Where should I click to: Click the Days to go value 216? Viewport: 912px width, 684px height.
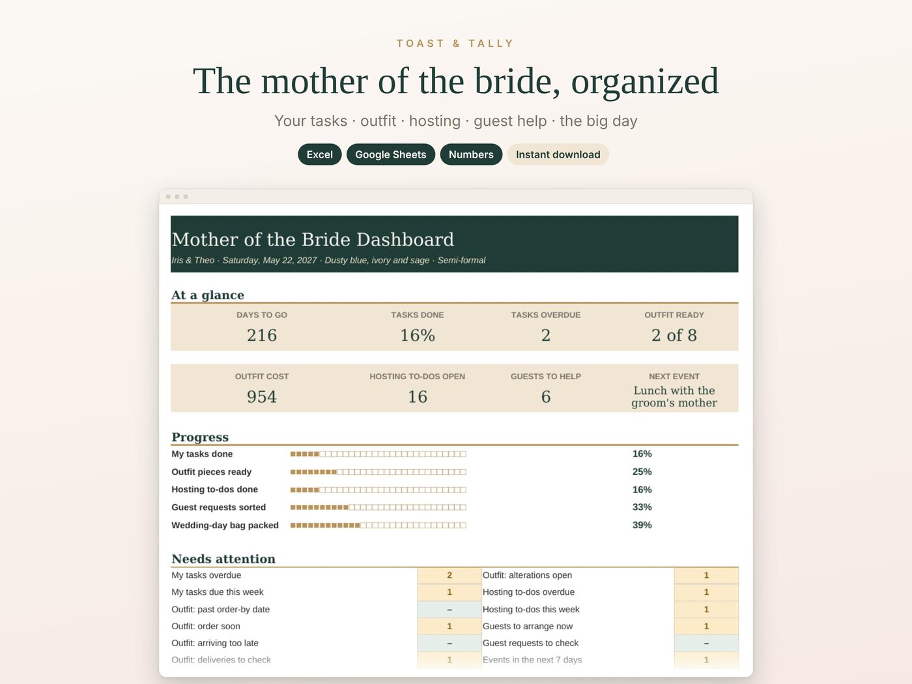(x=262, y=335)
